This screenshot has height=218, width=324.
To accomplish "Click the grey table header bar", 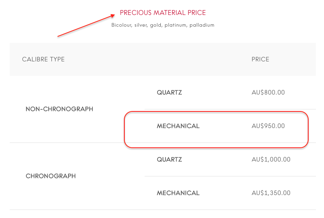I will [x=163, y=59].
